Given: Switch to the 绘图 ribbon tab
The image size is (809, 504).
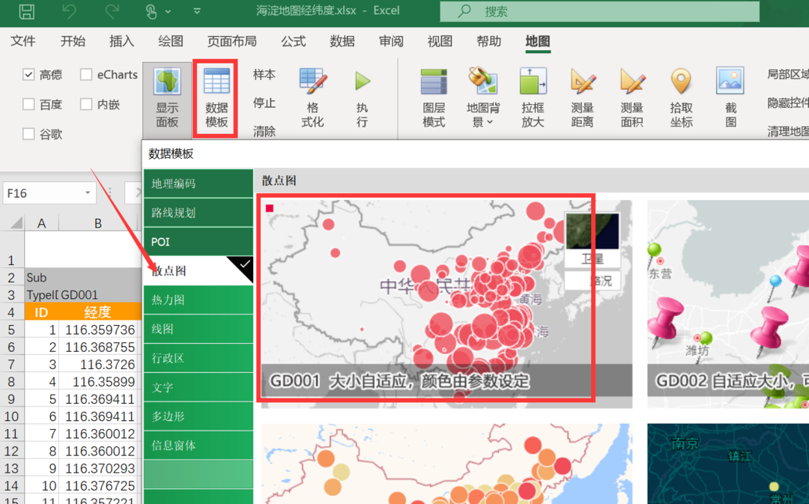Looking at the screenshot, I should point(171,40).
